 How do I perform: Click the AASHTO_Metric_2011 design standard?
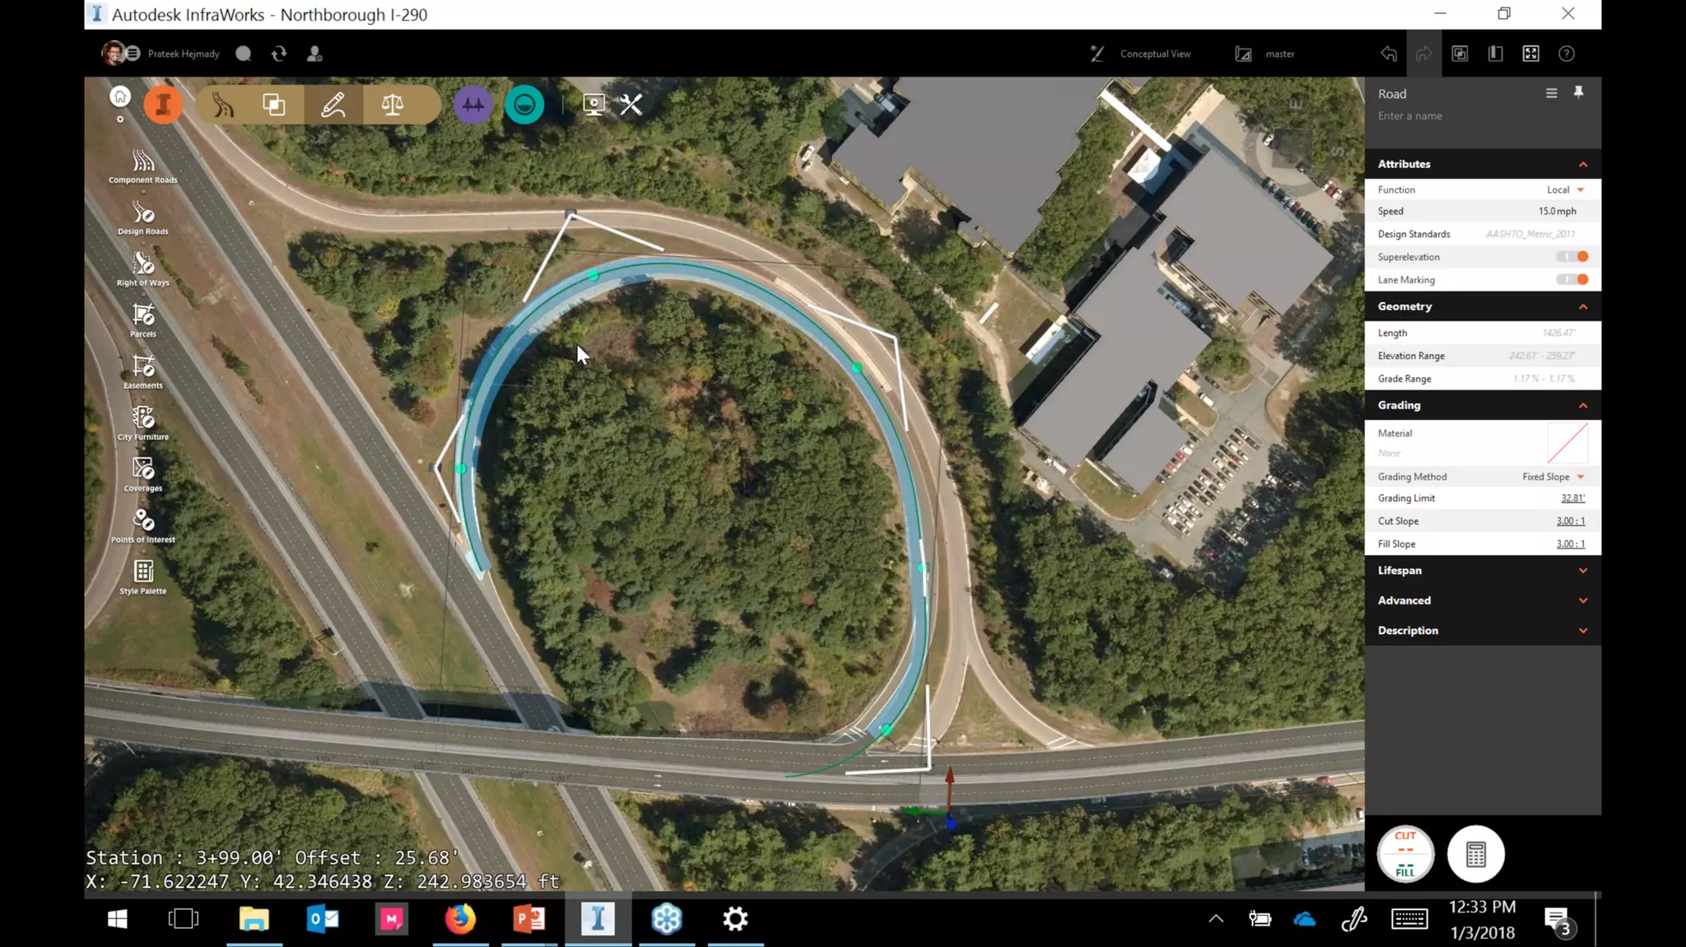click(x=1530, y=235)
